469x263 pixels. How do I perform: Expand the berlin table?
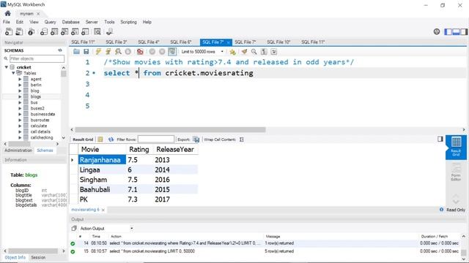tap(20, 85)
